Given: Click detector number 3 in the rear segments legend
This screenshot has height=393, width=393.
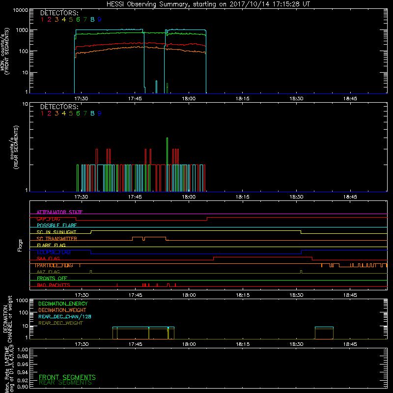Looking at the screenshot, I should pyautogui.click(x=56, y=113).
